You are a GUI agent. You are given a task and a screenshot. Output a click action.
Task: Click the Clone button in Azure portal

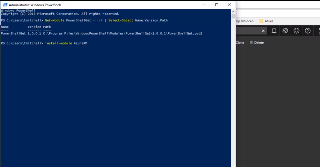pyautogui.click(x=240, y=43)
